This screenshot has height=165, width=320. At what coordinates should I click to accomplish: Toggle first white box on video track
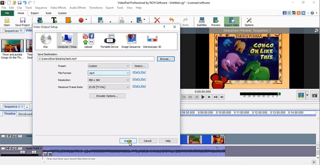pos(3,136)
